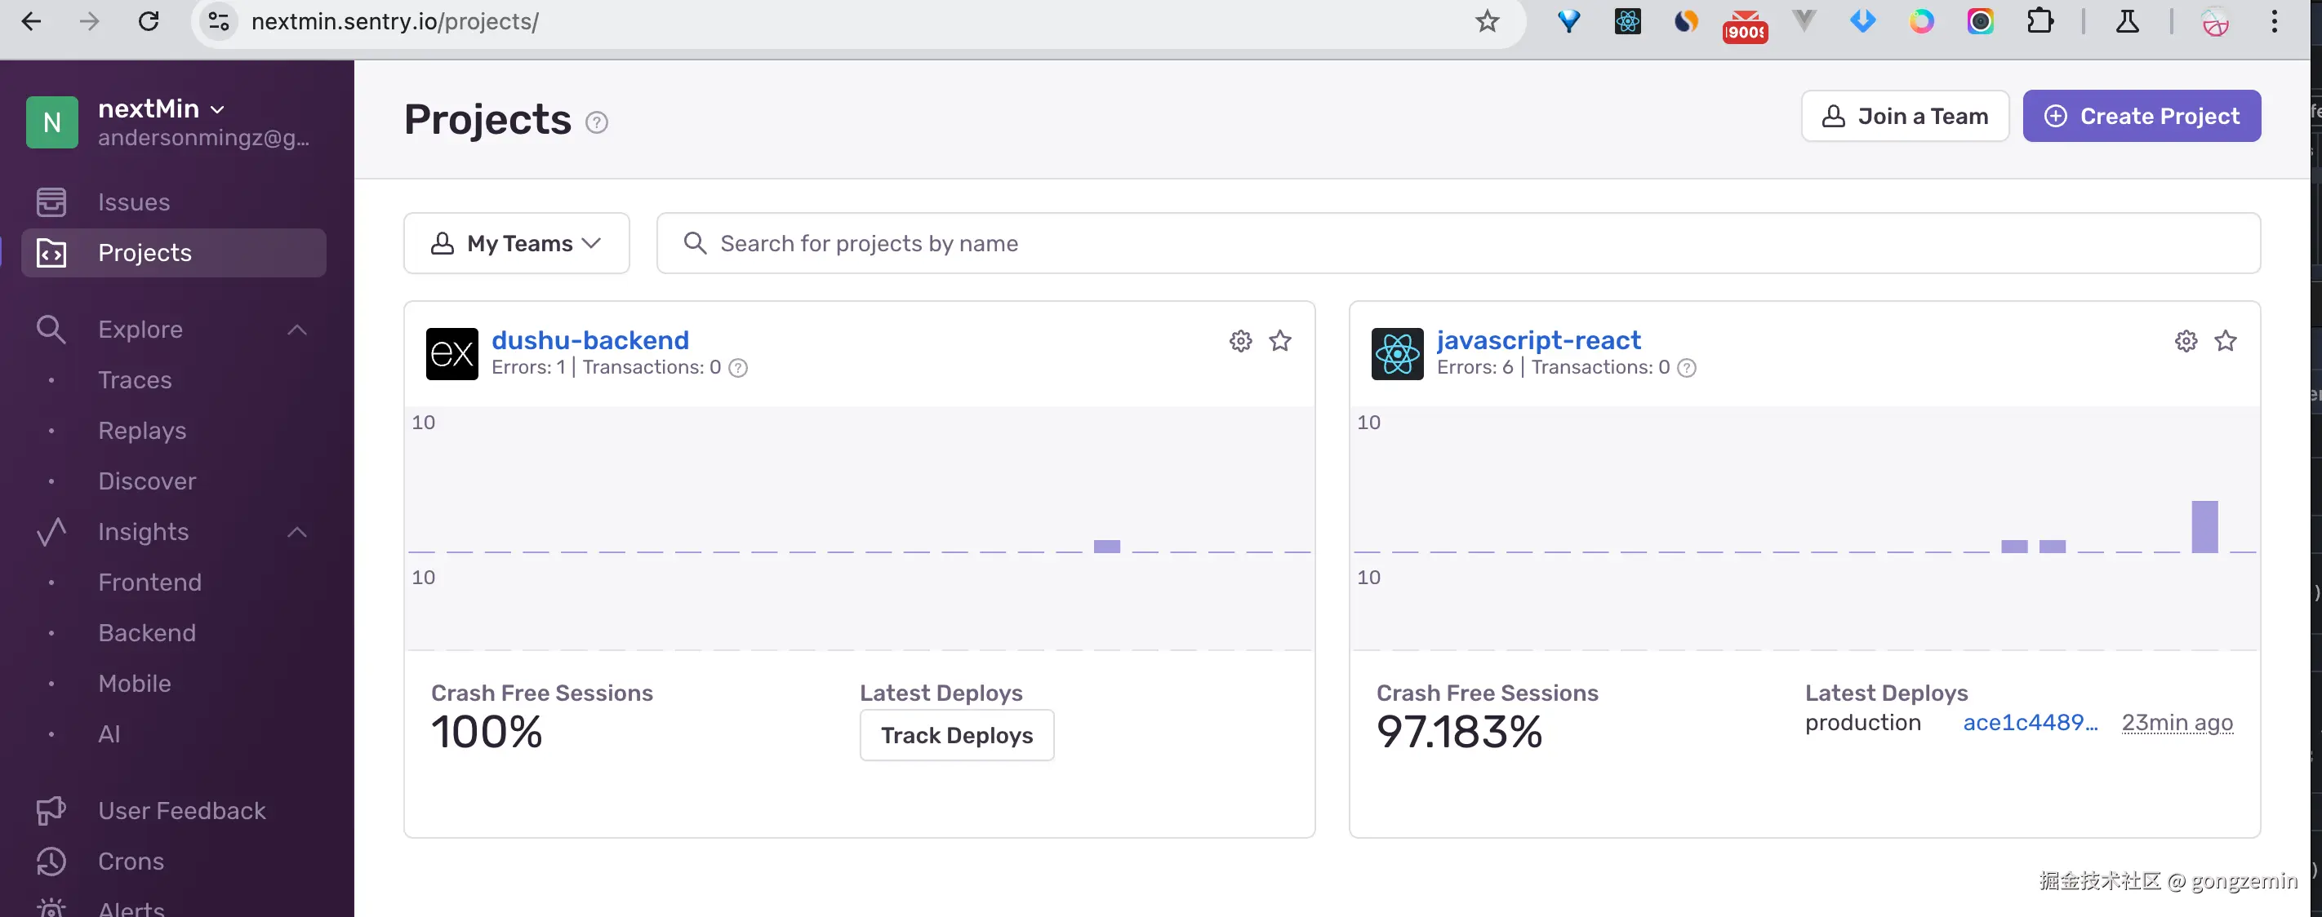Viewport: 2322px width, 917px height.
Task: Click the browser forward arrow
Action: [x=89, y=20]
